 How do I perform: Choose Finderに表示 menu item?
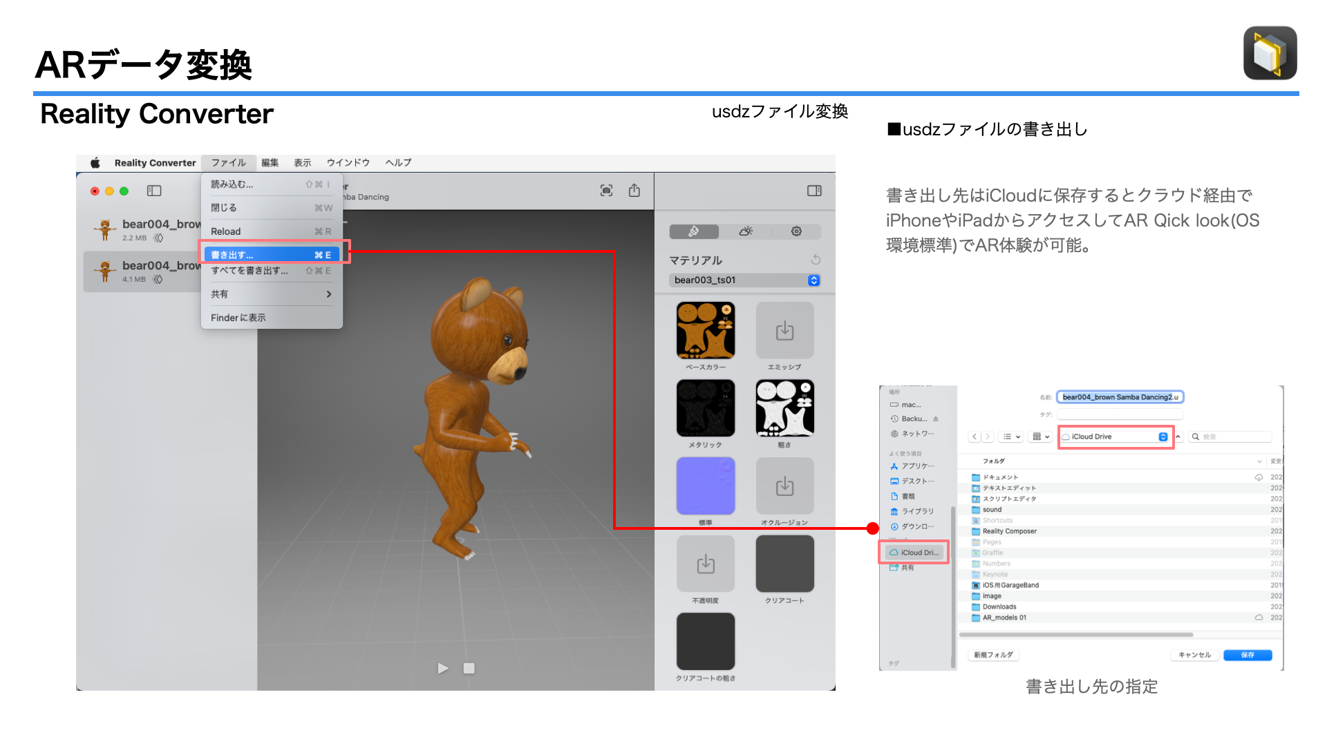pyautogui.click(x=272, y=318)
